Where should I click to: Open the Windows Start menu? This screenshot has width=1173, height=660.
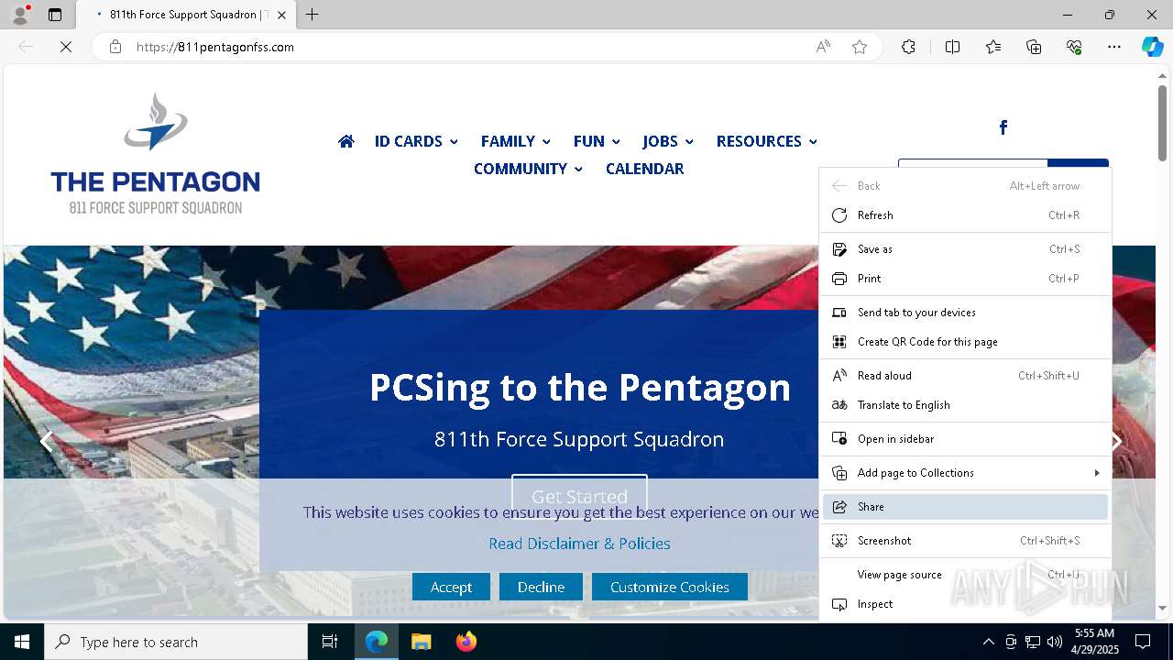22,642
